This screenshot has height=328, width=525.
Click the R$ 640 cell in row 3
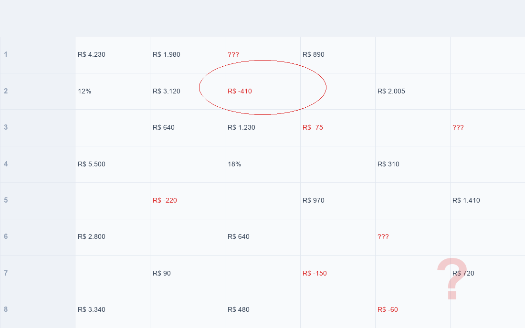point(188,128)
